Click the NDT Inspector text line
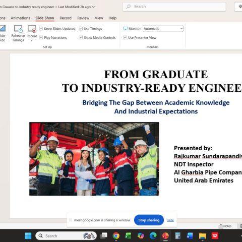Image resolution: width=242 pixels, height=242 pixels. (194, 164)
